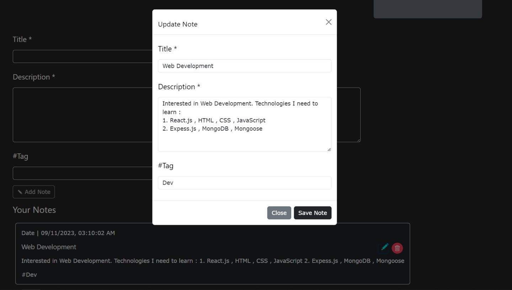Delete the Web Development note with trash icon
The height and width of the screenshot is (290, 512).
click(397, 248)
